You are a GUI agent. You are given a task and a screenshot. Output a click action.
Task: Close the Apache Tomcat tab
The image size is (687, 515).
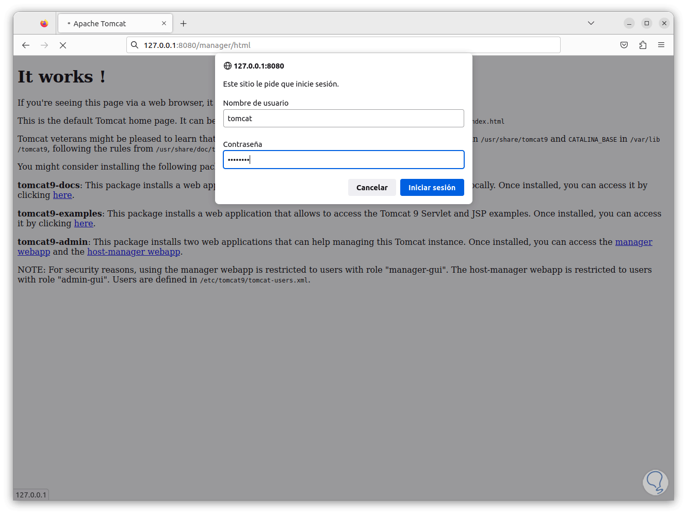(x=164, y=23)
